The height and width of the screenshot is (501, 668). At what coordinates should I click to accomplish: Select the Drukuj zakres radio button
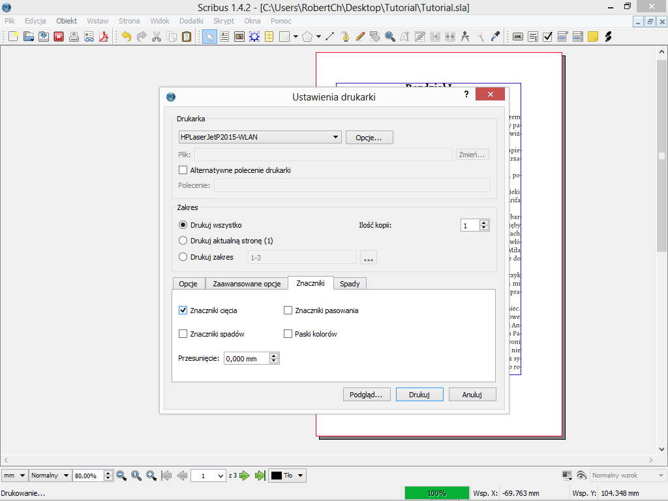(x=183, y=257)
